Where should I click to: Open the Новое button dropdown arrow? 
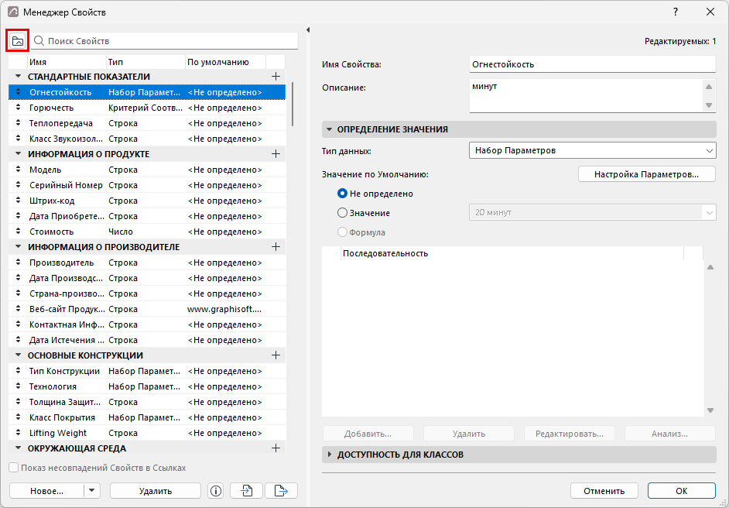pyautogui.click(x=92, y=491)
